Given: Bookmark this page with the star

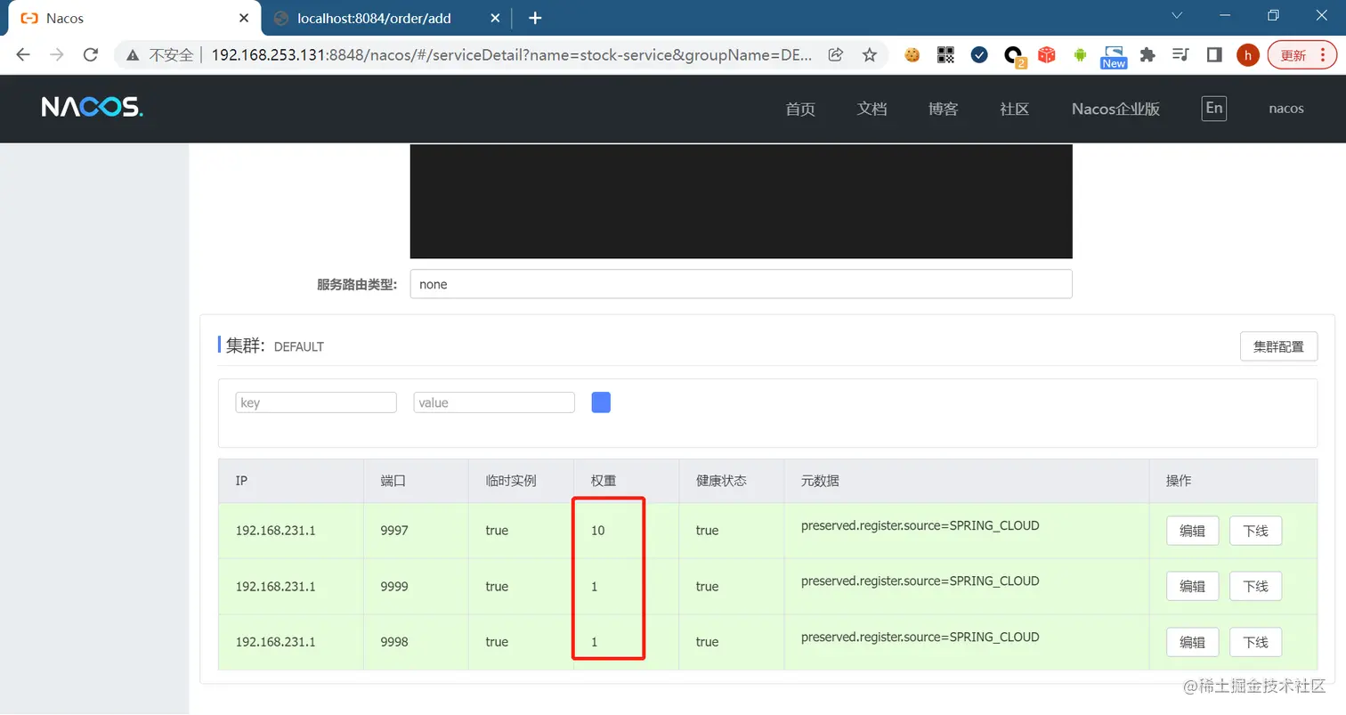Looking at the screenshot, I should click(x=870, y=55).
